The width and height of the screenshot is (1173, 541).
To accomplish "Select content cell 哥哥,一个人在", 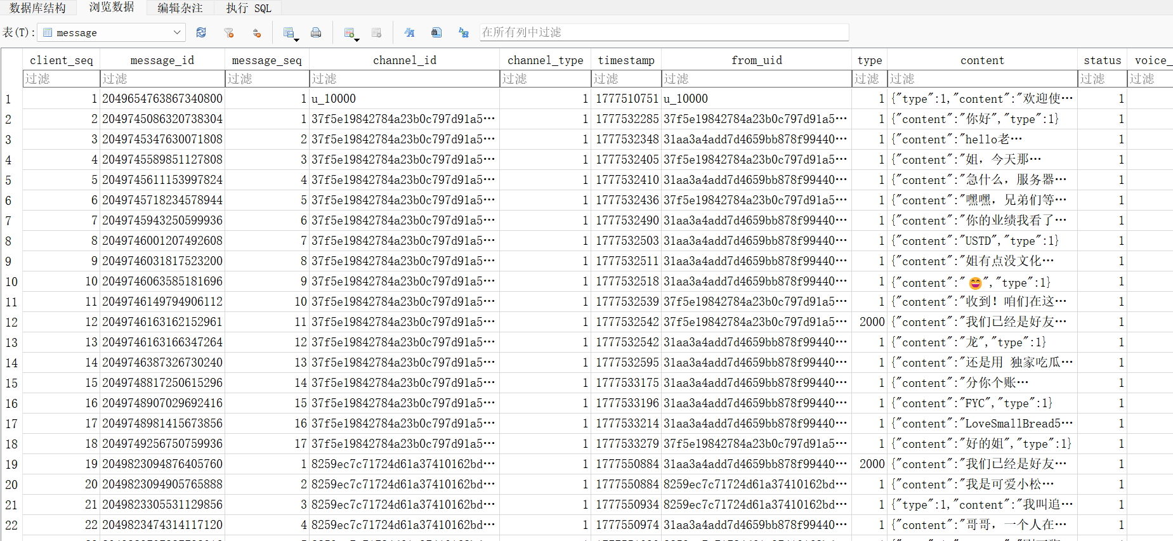I will tap(983, 525).
